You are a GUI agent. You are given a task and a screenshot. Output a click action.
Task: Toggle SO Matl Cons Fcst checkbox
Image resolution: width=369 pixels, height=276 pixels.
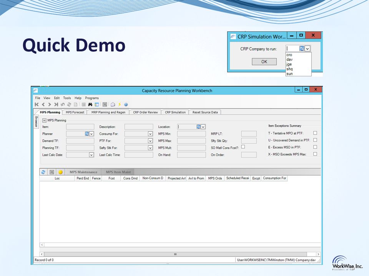[243, 147]
